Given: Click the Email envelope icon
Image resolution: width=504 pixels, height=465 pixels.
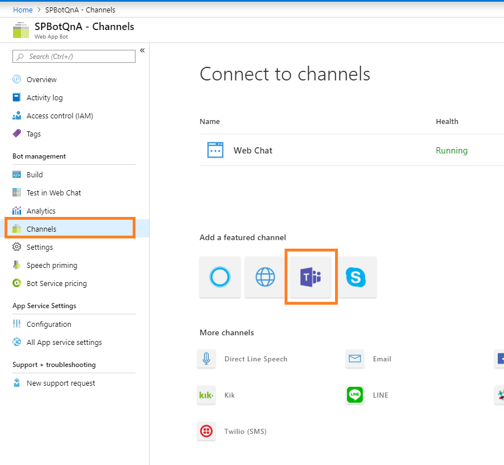Looking at the screenshot, I should tap(355, 359).
